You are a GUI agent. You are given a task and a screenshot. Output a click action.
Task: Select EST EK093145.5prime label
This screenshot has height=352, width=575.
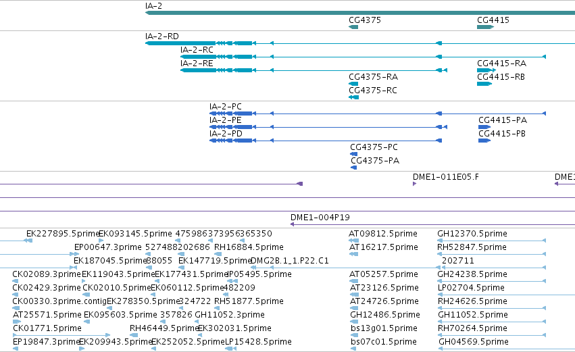[135, 234]
